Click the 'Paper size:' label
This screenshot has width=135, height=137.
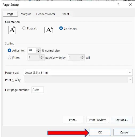[12, 73]
